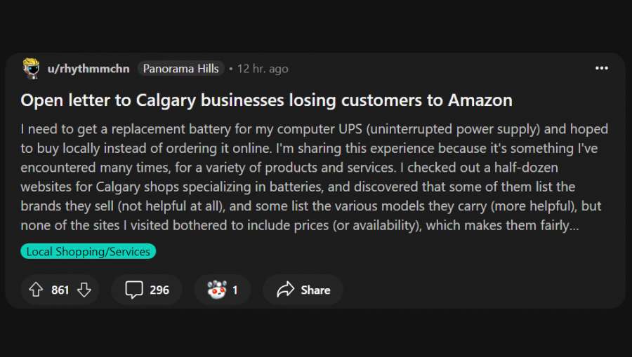632x357 pixels.
Task: Downvote the open letter post
Action: click(84, 290)
